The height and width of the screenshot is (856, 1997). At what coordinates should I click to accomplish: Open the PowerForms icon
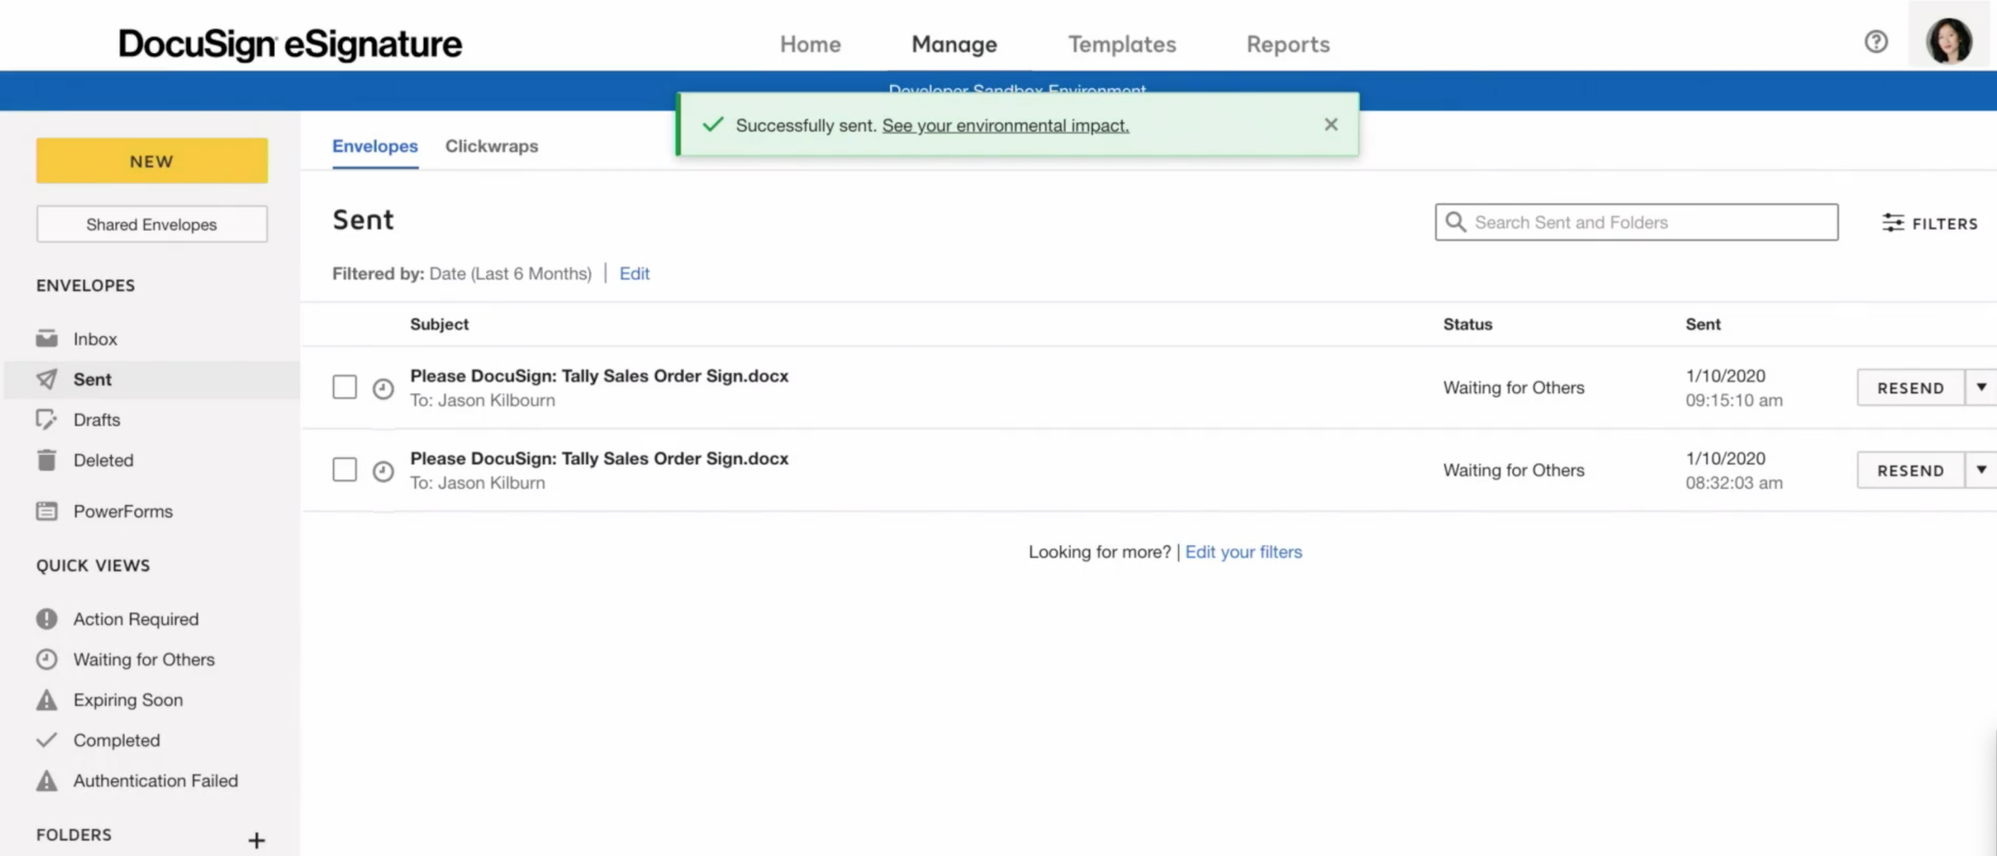(47, 511)
